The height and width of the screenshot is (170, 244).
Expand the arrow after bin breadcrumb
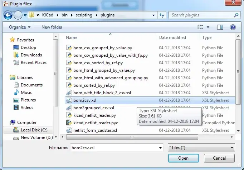[72, 15]
